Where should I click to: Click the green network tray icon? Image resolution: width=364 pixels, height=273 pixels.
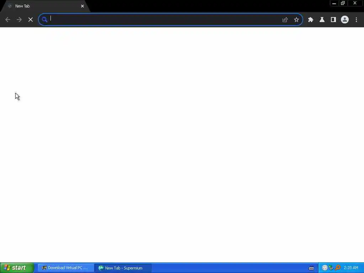(x=331, y=268)
